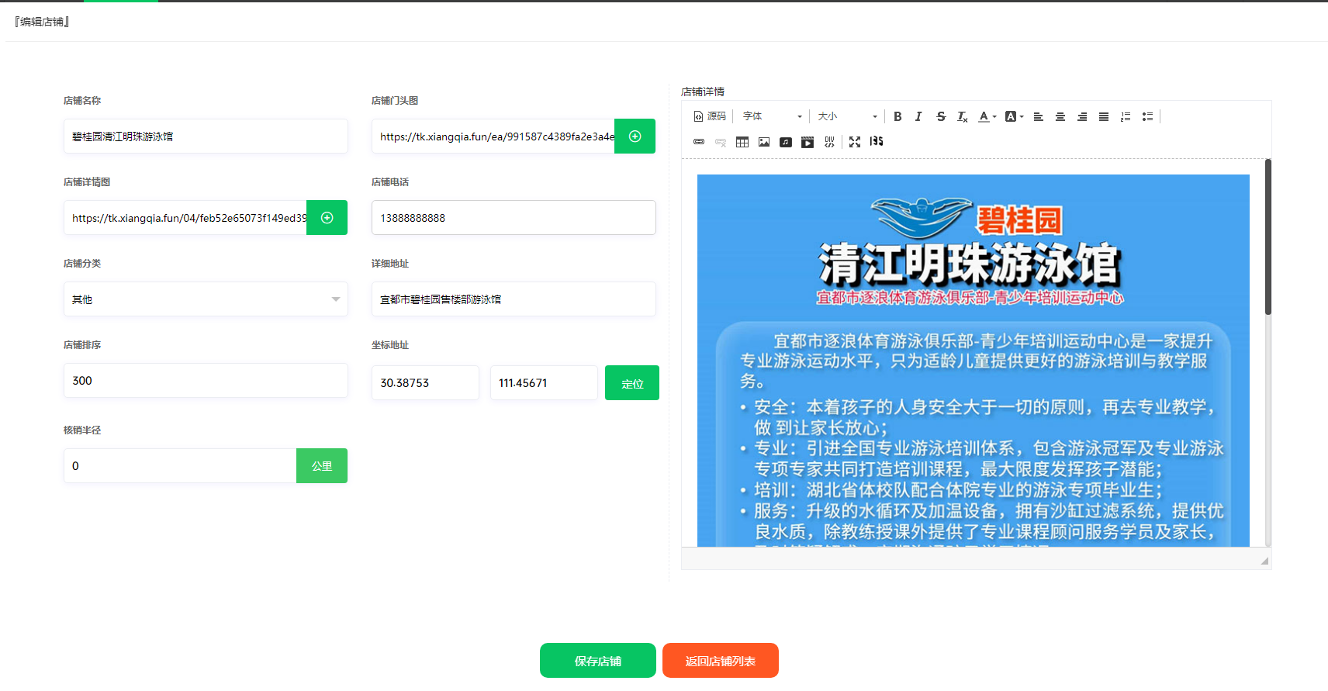This screenshot has width=1328, height=691.
Task: Click the 详细地址 address field
Action: click(514, 299)
